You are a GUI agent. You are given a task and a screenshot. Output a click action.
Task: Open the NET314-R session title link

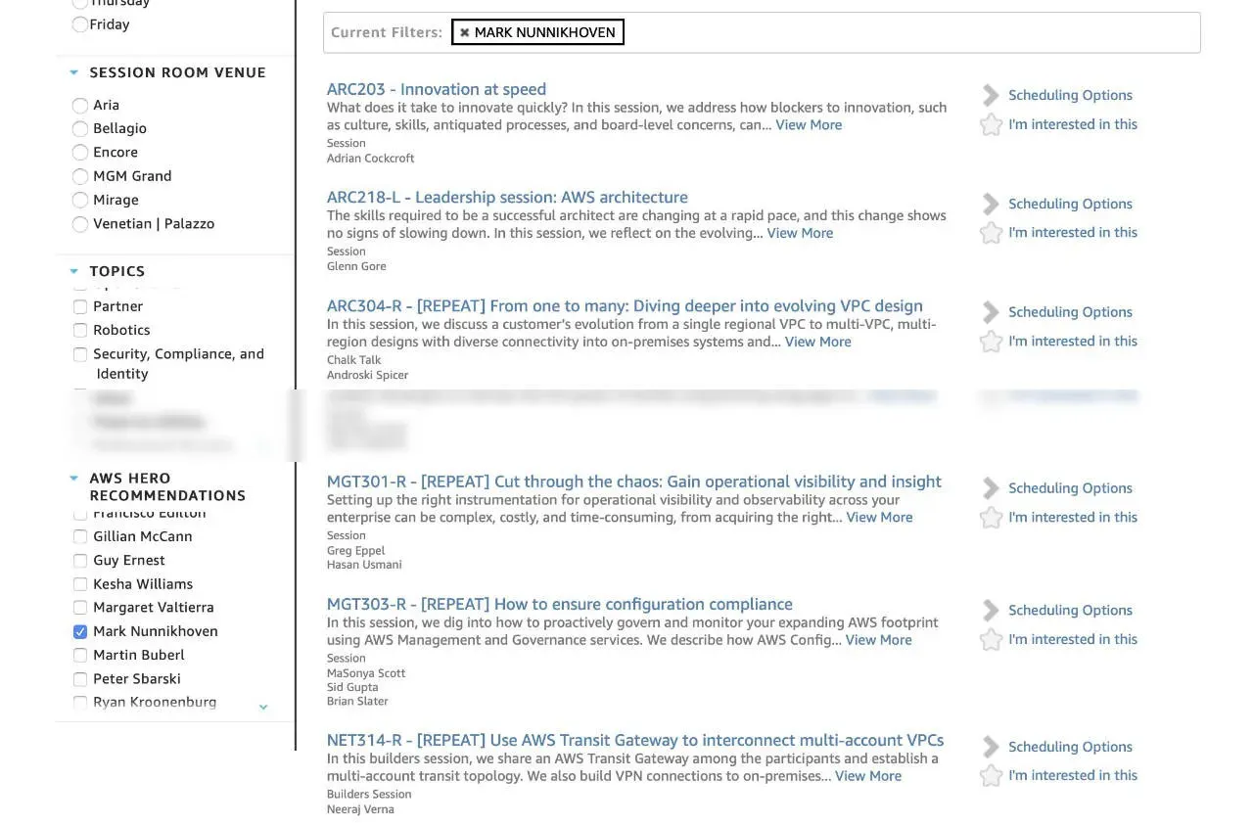pos(636,740)
